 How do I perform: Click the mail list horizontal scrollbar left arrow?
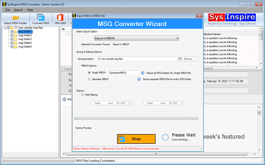[x=62, y=68]
